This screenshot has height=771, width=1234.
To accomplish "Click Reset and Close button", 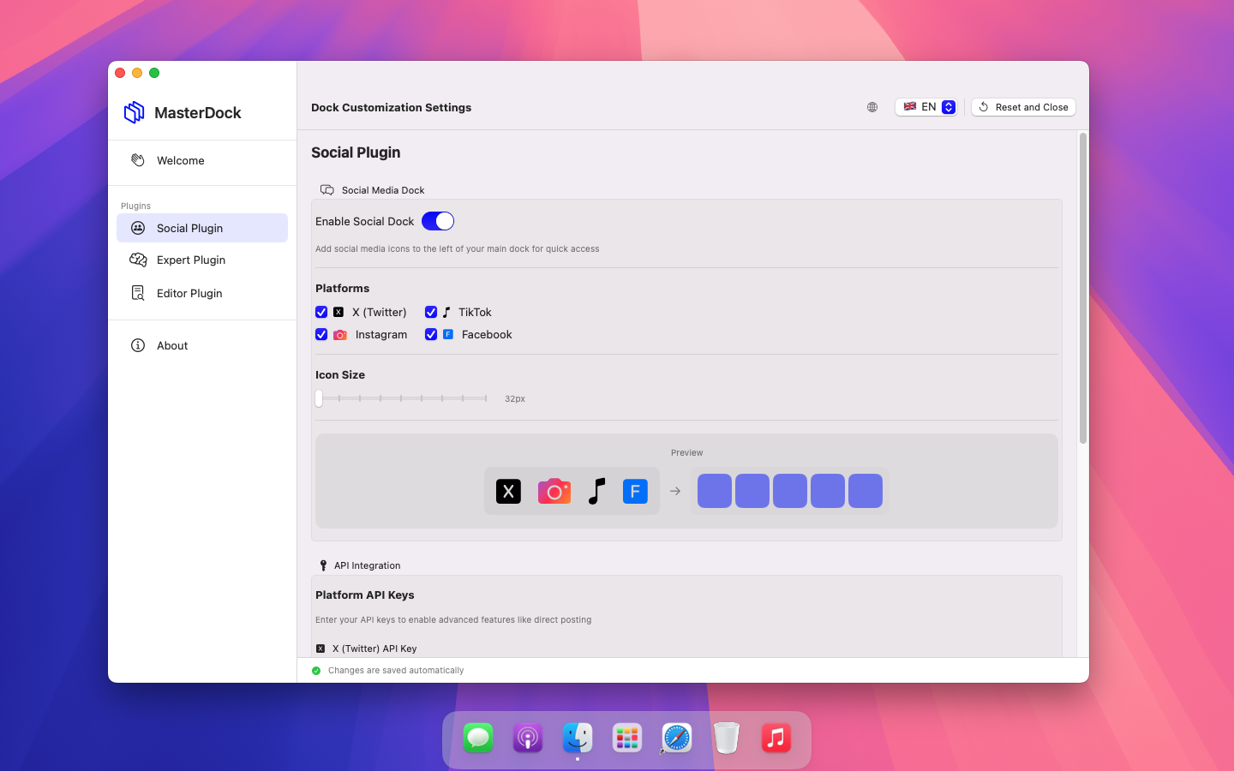I will [1023, 107].
